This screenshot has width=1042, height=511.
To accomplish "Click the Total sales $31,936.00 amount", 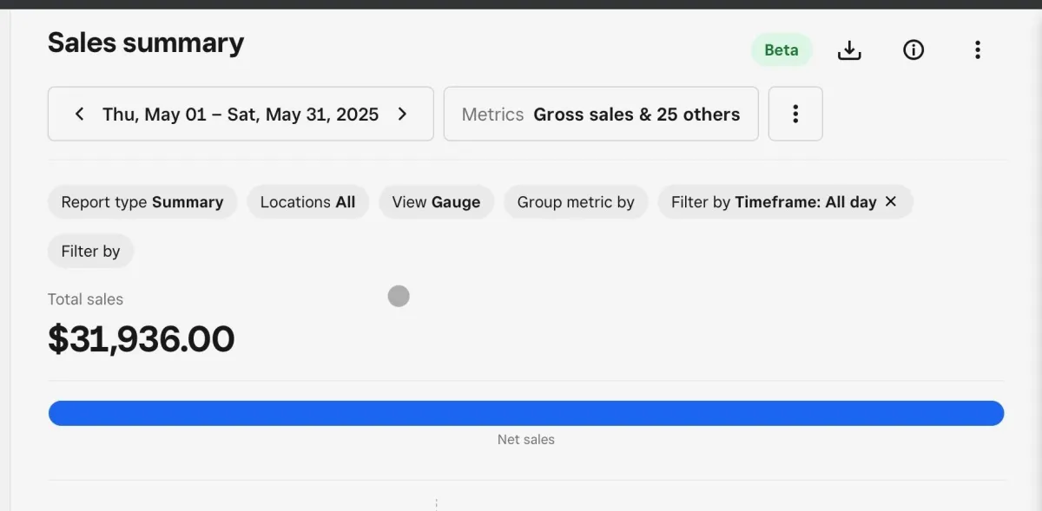I will (x=142, y=339).
